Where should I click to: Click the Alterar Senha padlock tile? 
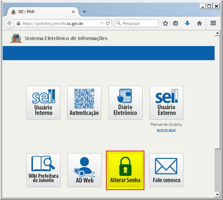pyautogui.click(x=125, y=170)
